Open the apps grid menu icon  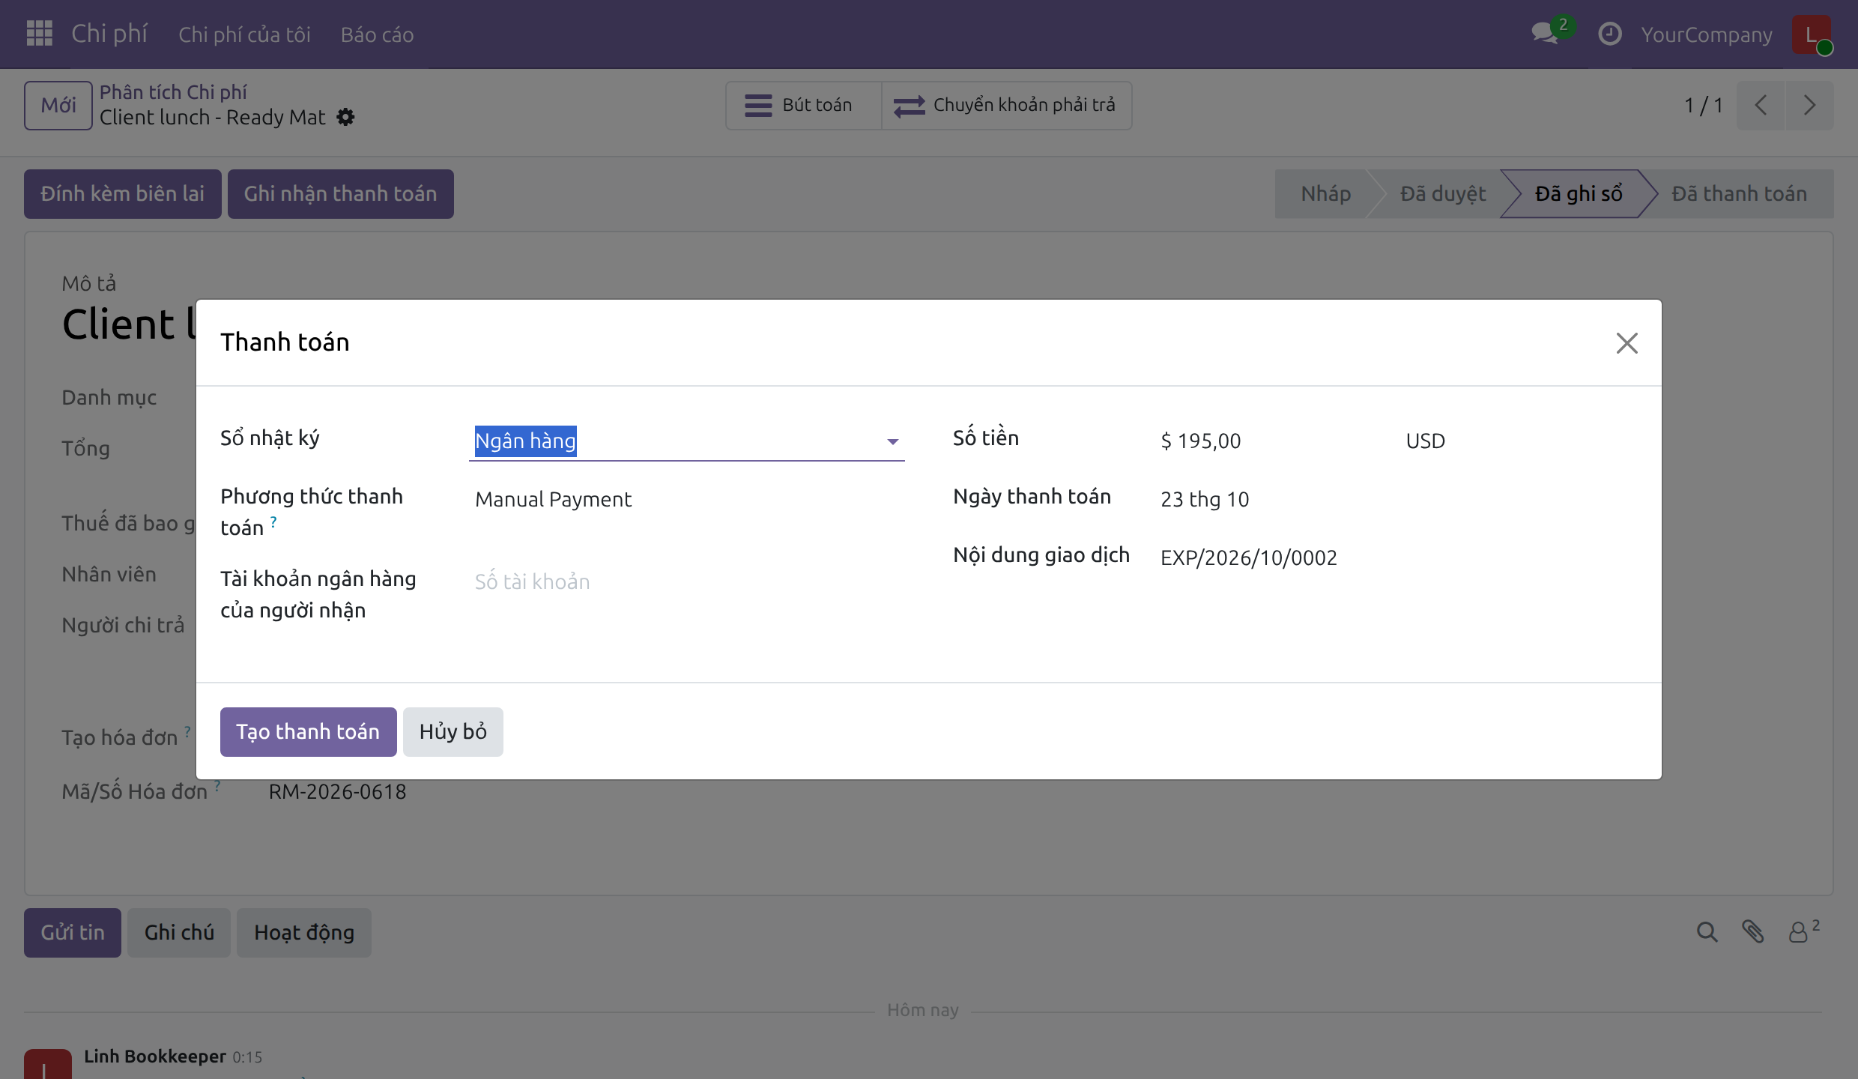coord(39,34)
